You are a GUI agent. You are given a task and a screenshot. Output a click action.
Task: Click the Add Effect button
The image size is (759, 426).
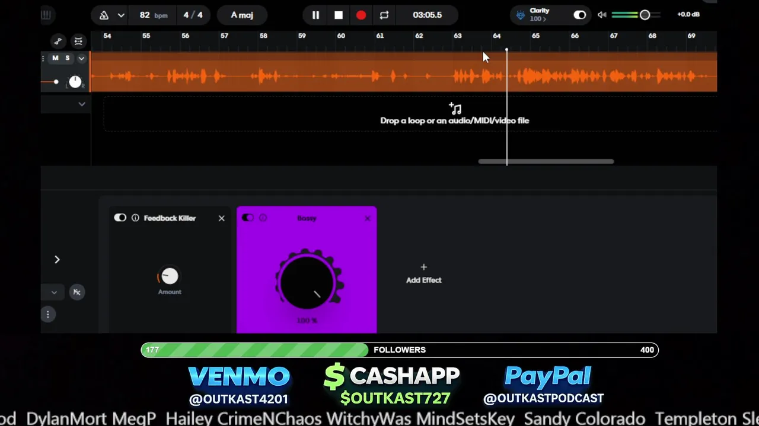click(x=423, y=274)
